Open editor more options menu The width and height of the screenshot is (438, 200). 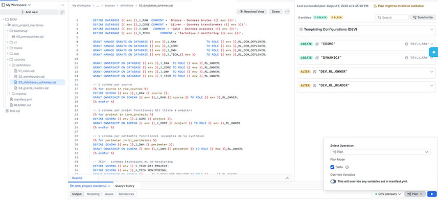(287, 12)
